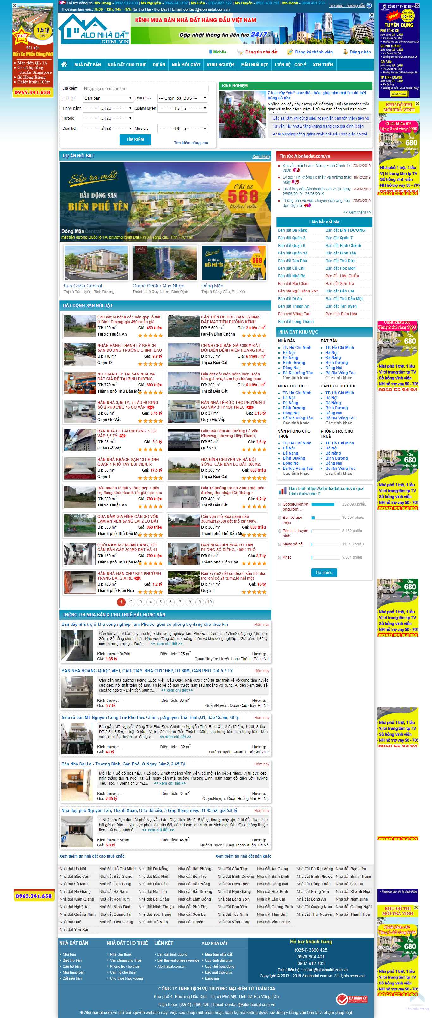This screenshot has width=432, height=1018.
Task: Open Tam Phước boarding house listing photo
Action: (77, 645)
